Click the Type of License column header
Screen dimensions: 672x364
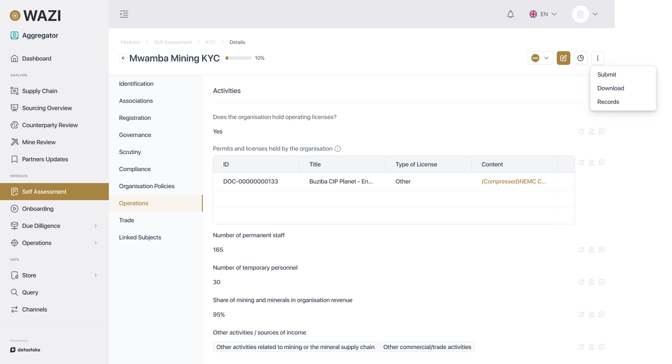point(428,164)
